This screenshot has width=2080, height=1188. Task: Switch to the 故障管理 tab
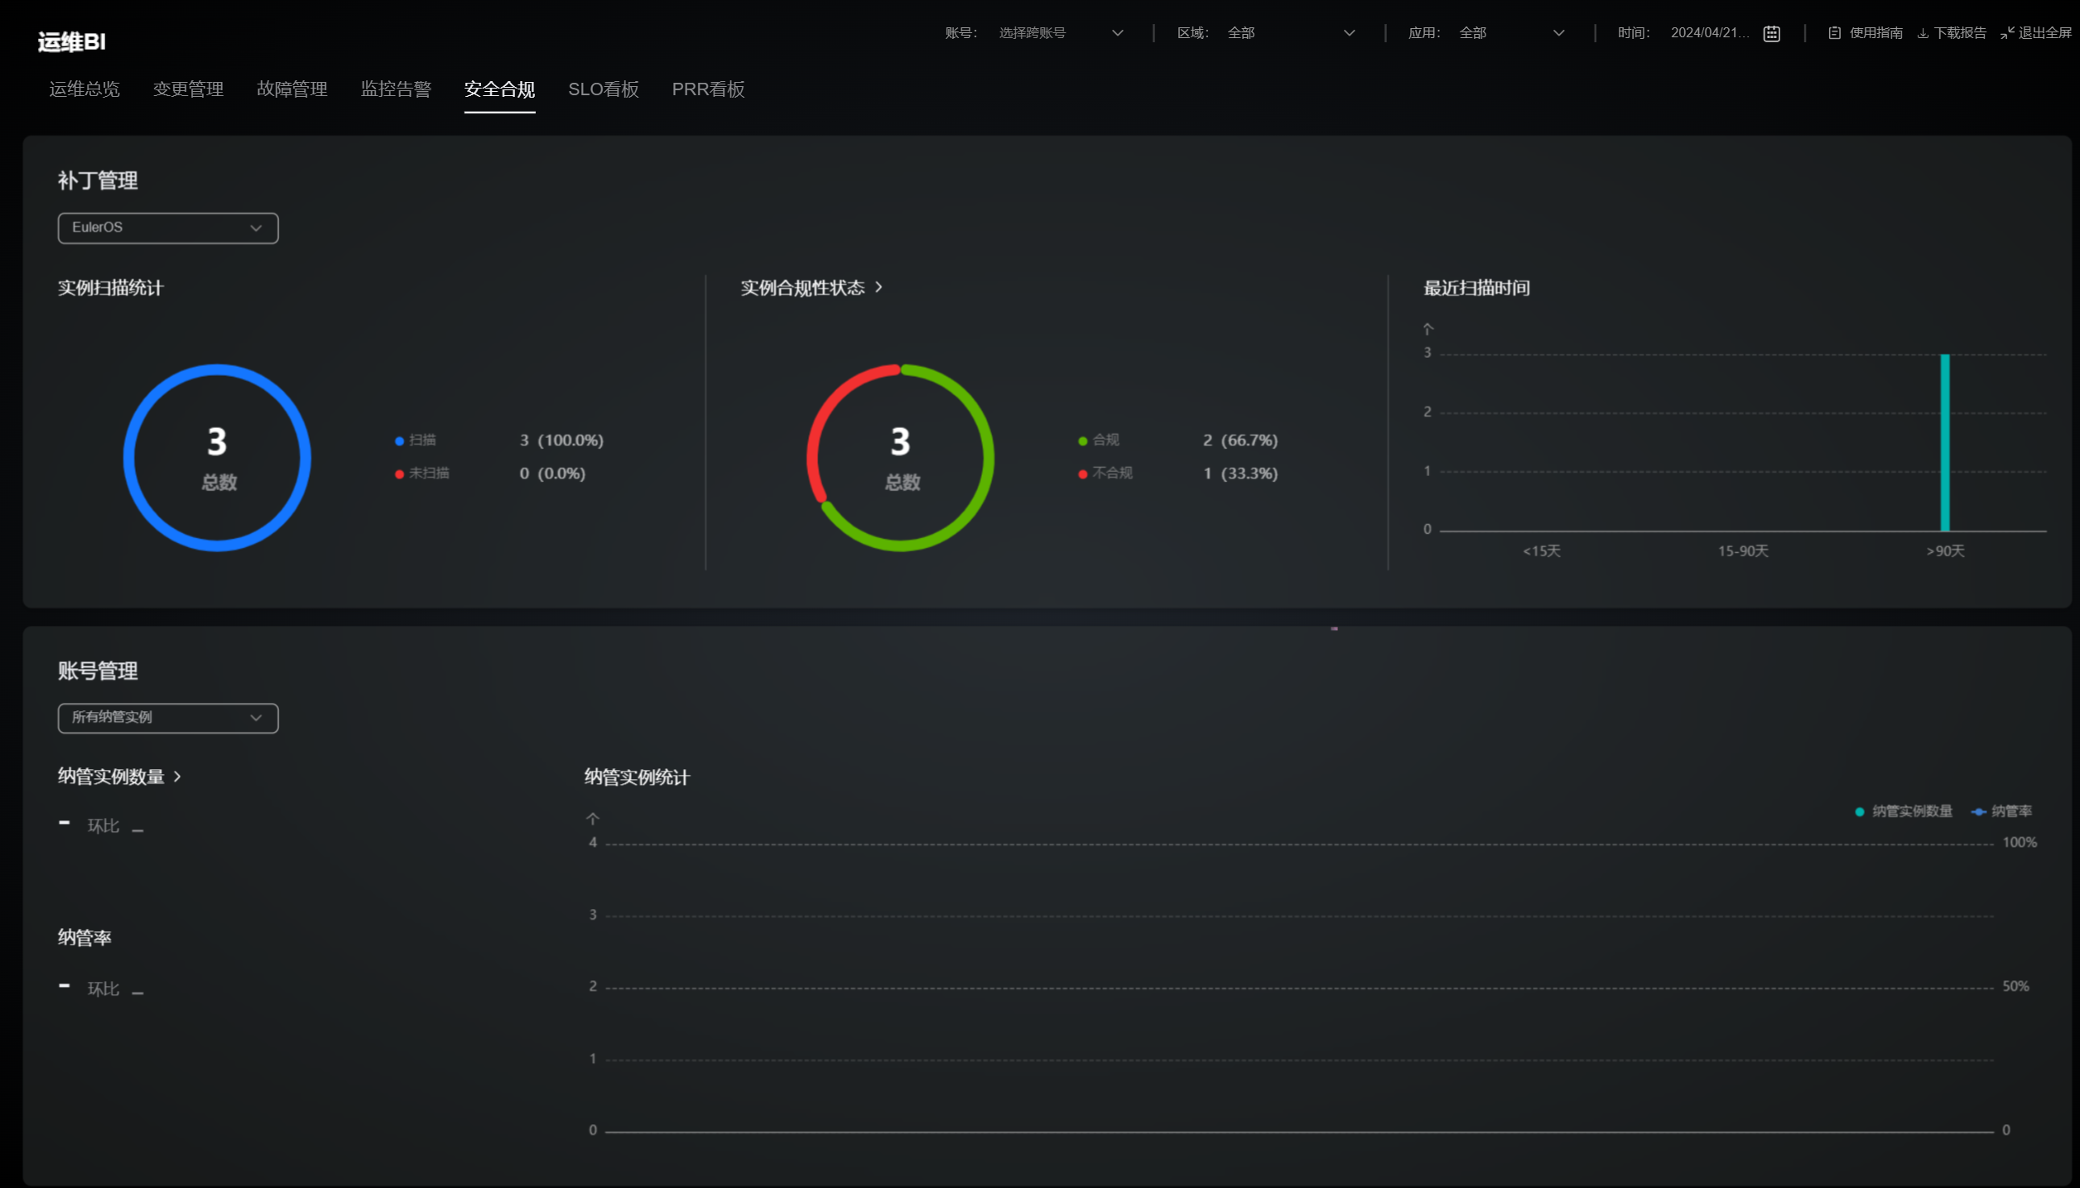tap(291, 89)
